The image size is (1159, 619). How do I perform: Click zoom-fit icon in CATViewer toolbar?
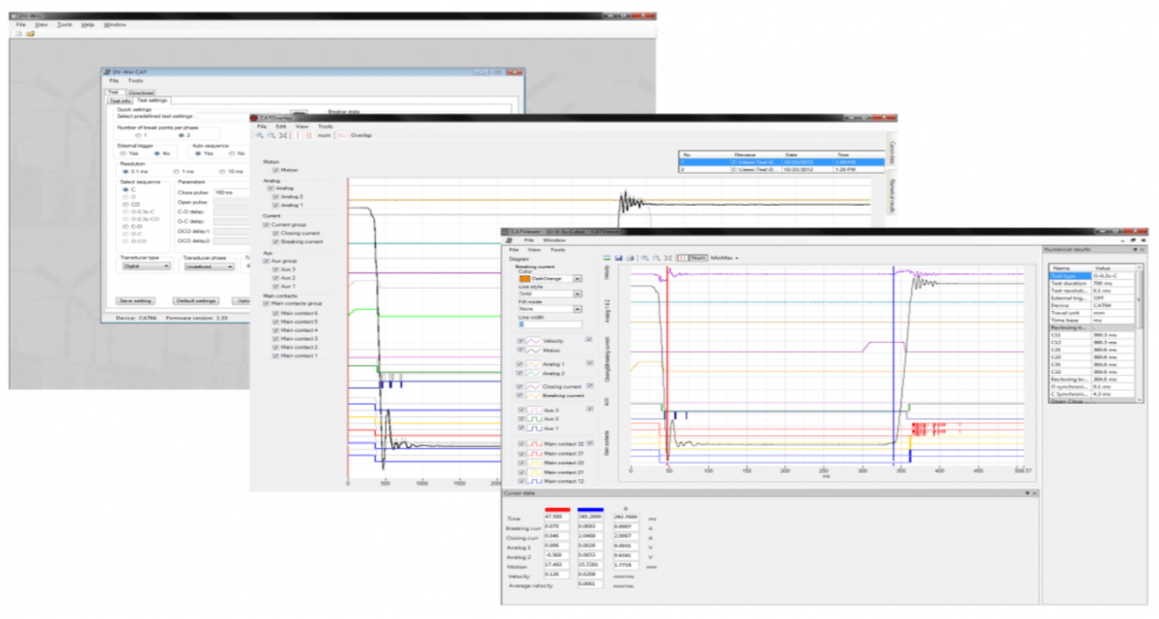pyautogui.click(x=667, y=258)
